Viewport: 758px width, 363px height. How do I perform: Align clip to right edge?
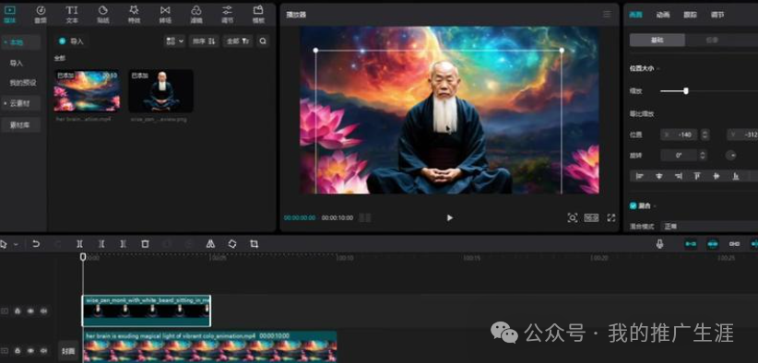(679, 176)
